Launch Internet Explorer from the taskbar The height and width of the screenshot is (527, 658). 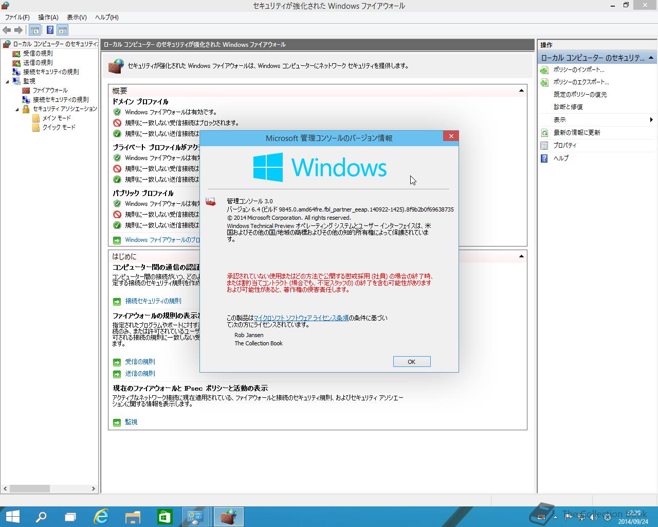[x=102, y=517]
